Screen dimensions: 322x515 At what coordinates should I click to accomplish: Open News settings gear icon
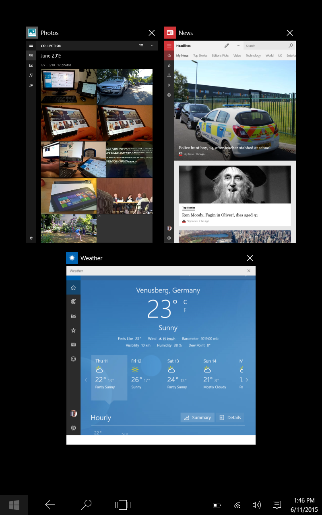point(169,238)
